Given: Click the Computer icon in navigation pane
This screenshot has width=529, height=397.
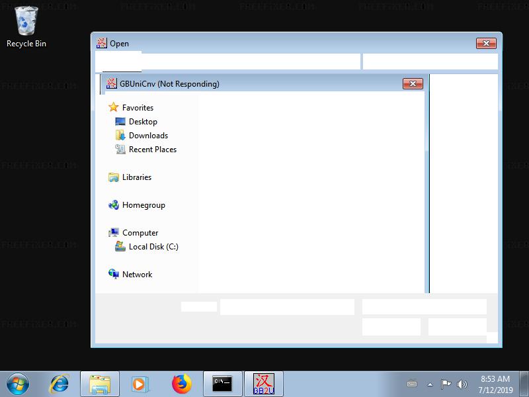Looking at the screenshot, I should tap(113, 233).
